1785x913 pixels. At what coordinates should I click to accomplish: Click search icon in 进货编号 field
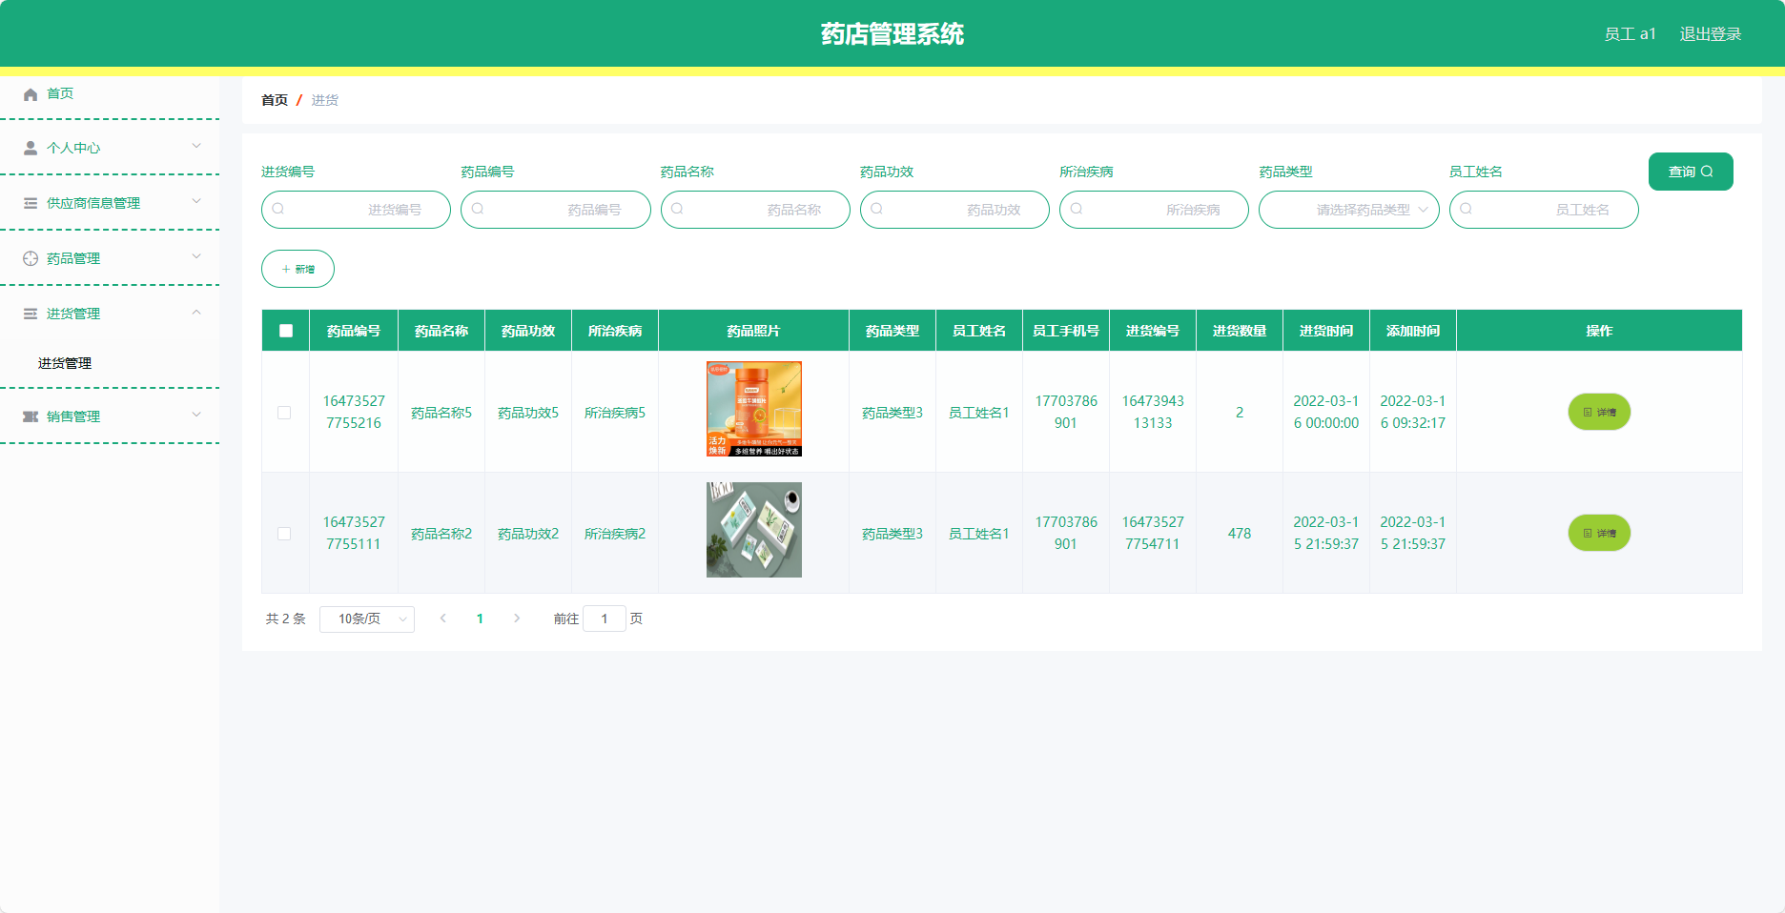[278, 209]
